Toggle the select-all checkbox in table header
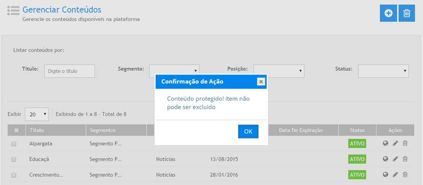Screen dimensions: 423x185 (x=16, y=130)
